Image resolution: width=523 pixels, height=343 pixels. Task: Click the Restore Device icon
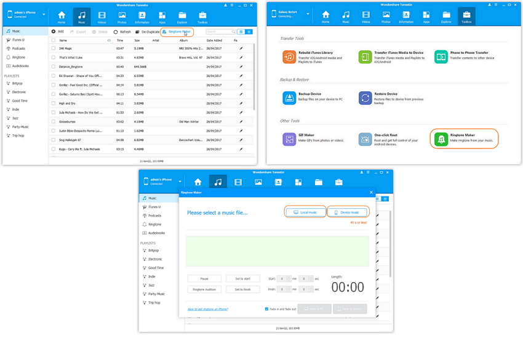tap(365, 98)
